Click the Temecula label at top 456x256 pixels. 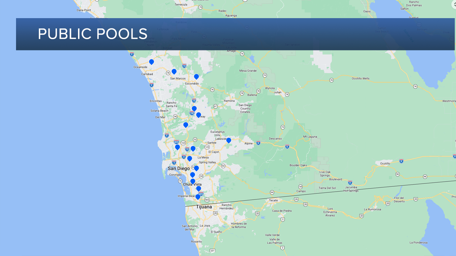pos(181,5)
